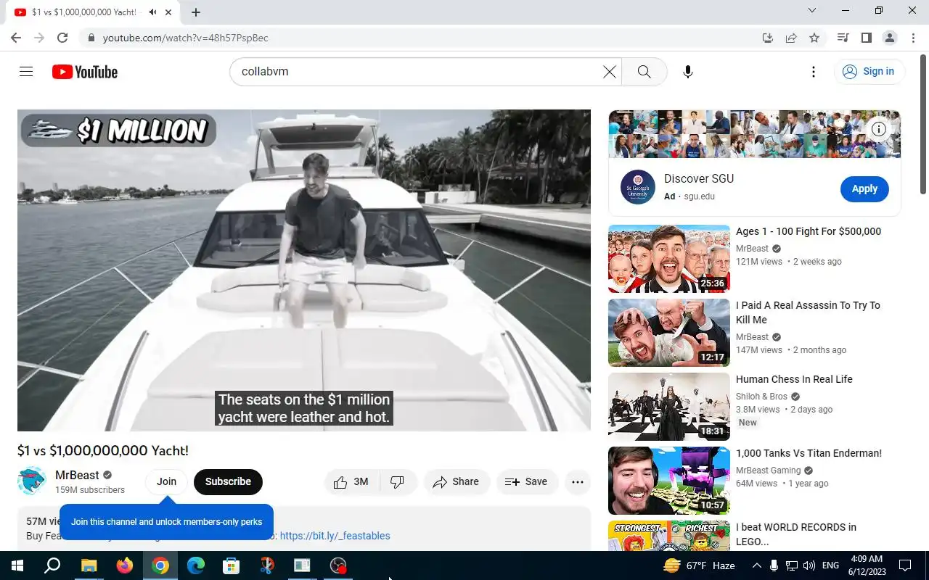Viewport: 929px width, 580px height.
Task: Close the YouTube browser tab
Action: click(169, 12)
